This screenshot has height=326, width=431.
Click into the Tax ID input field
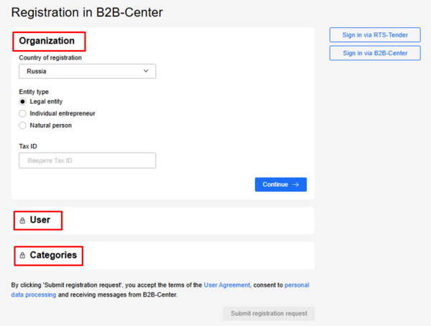[87, 160]
